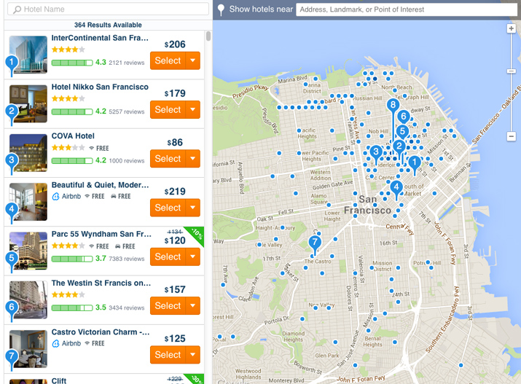
Task: Click the 2121 reviews text for InterContinental
Action: tap(127, 63)
